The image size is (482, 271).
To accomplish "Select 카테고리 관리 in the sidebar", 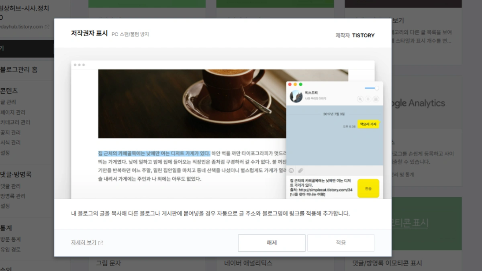I will tap(15, 122).
